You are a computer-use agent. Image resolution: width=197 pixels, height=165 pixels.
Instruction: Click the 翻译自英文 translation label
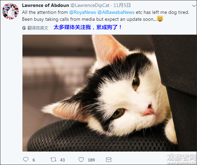38,28
